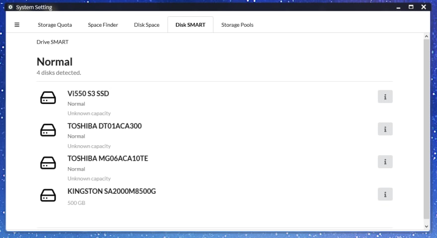Click the TOSHIBA MG06ACA10TE drive icon
The height and width of the screenshot is (238, 437).
click(48, 163)
